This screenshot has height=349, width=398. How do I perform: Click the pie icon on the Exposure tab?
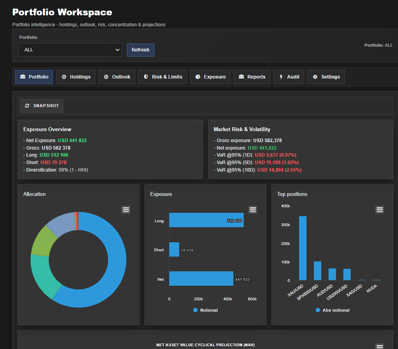(198, 77)
